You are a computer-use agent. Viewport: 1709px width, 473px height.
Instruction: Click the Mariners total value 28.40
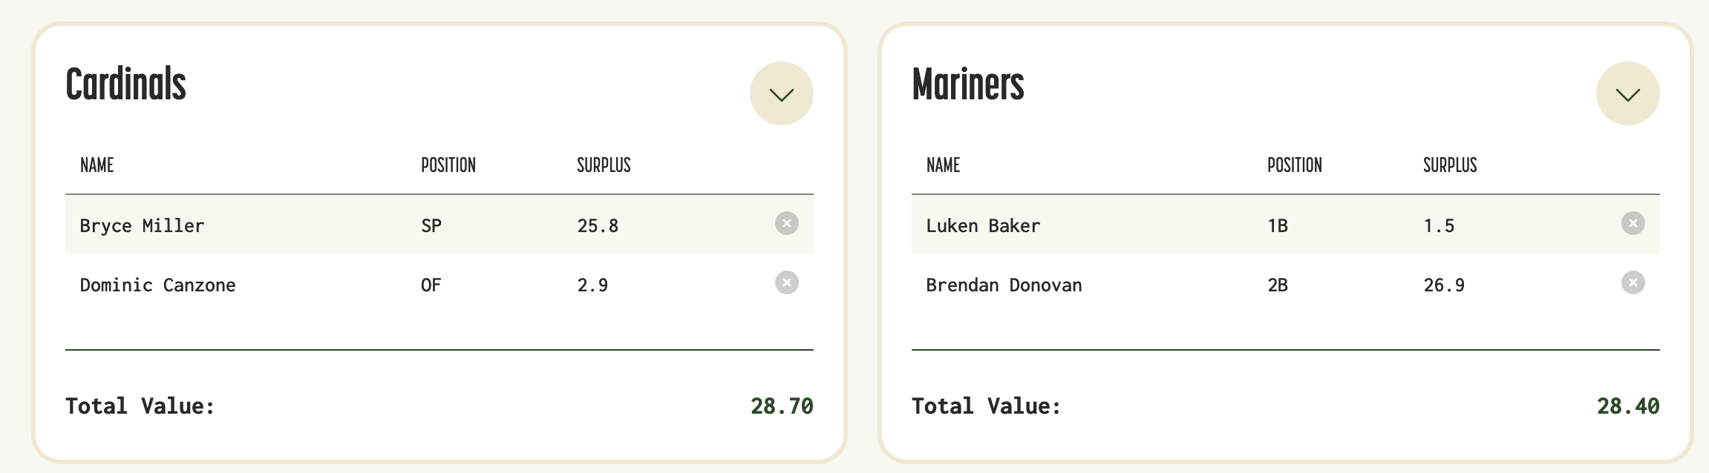pos(1627,406)
